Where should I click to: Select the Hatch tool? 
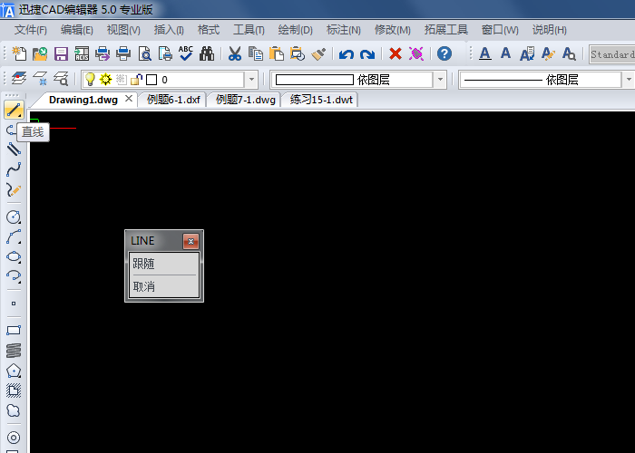[14, 390]
